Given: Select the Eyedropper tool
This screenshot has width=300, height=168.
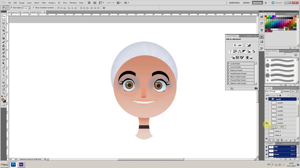Looking at the screenshot, I should click(x=4, y=35).
